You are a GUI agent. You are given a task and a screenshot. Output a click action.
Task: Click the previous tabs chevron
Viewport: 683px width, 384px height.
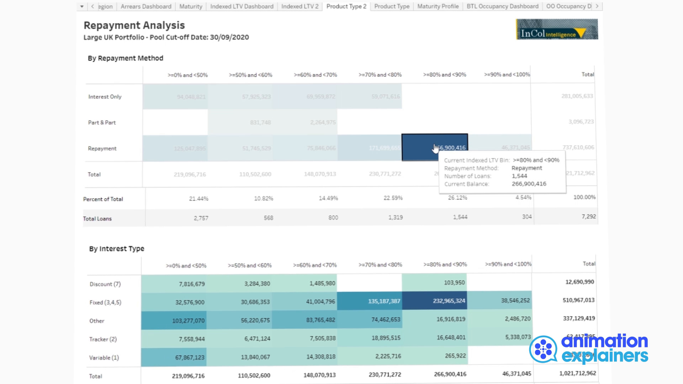[x=92, y=6]
